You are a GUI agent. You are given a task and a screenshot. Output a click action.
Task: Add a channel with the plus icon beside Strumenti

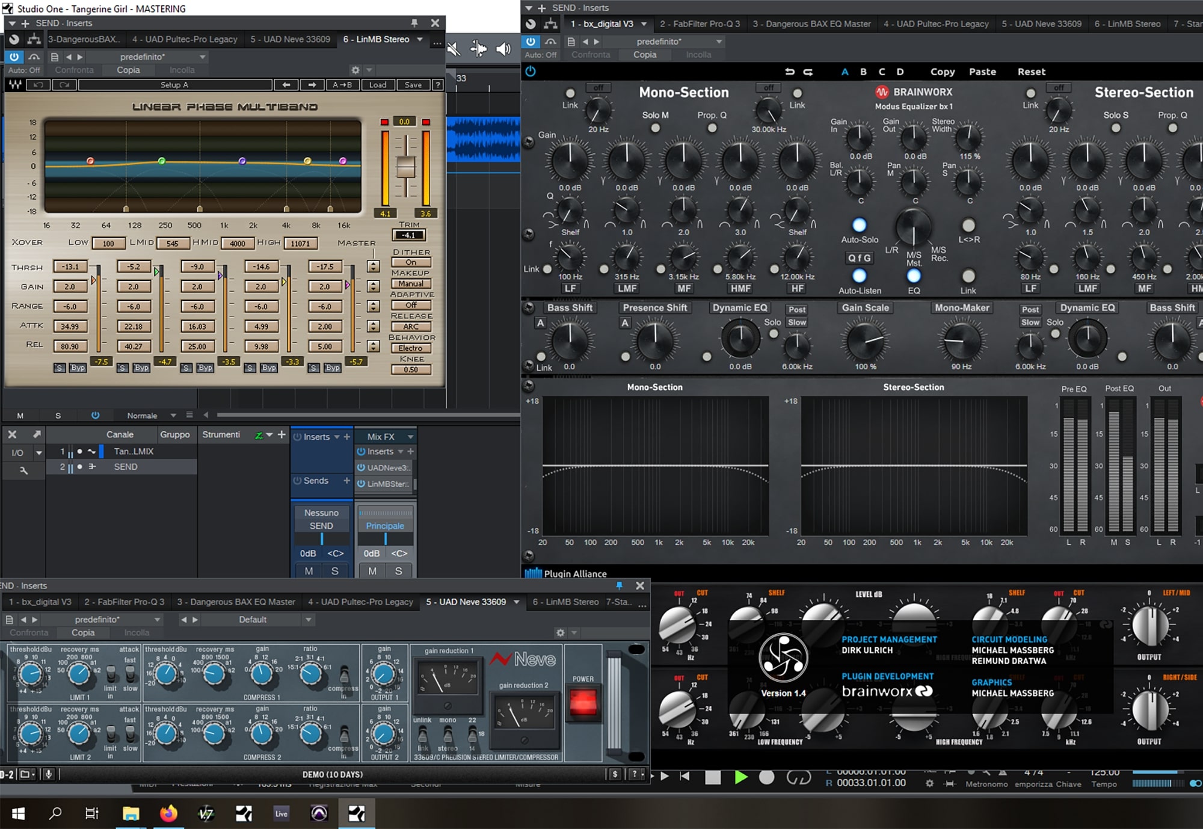281,434
